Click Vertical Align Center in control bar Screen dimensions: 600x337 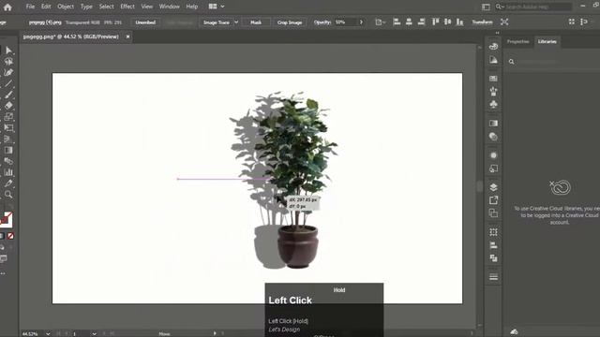point(448,22)
